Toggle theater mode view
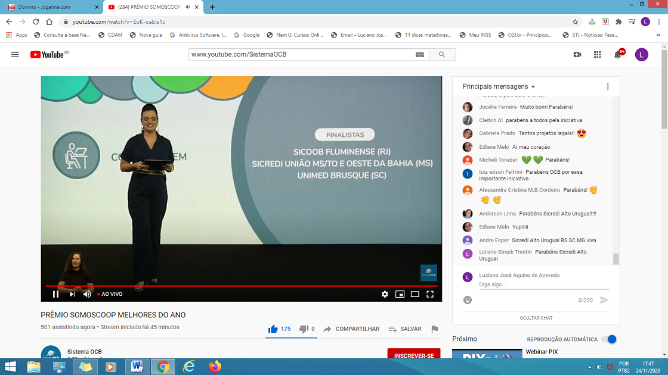 (415, 294)
